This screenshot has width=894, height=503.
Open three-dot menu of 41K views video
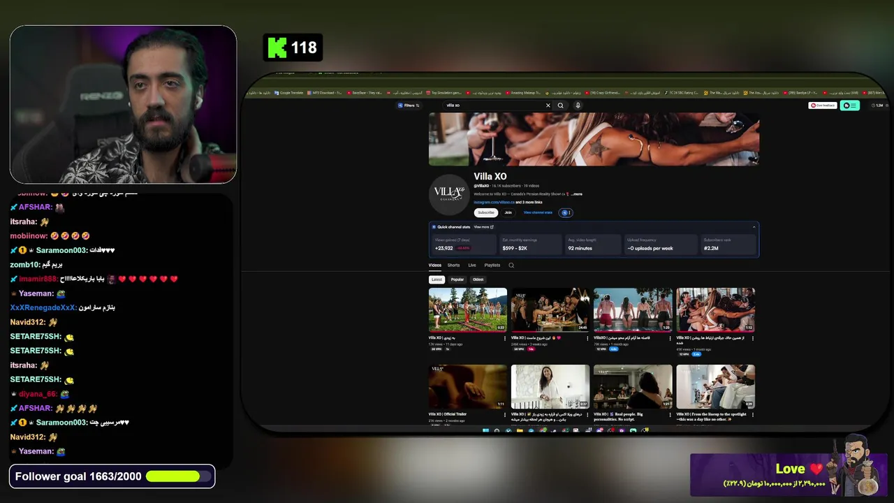[752, 338]
